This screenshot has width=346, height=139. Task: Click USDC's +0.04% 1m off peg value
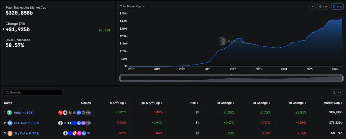[157, 123]
